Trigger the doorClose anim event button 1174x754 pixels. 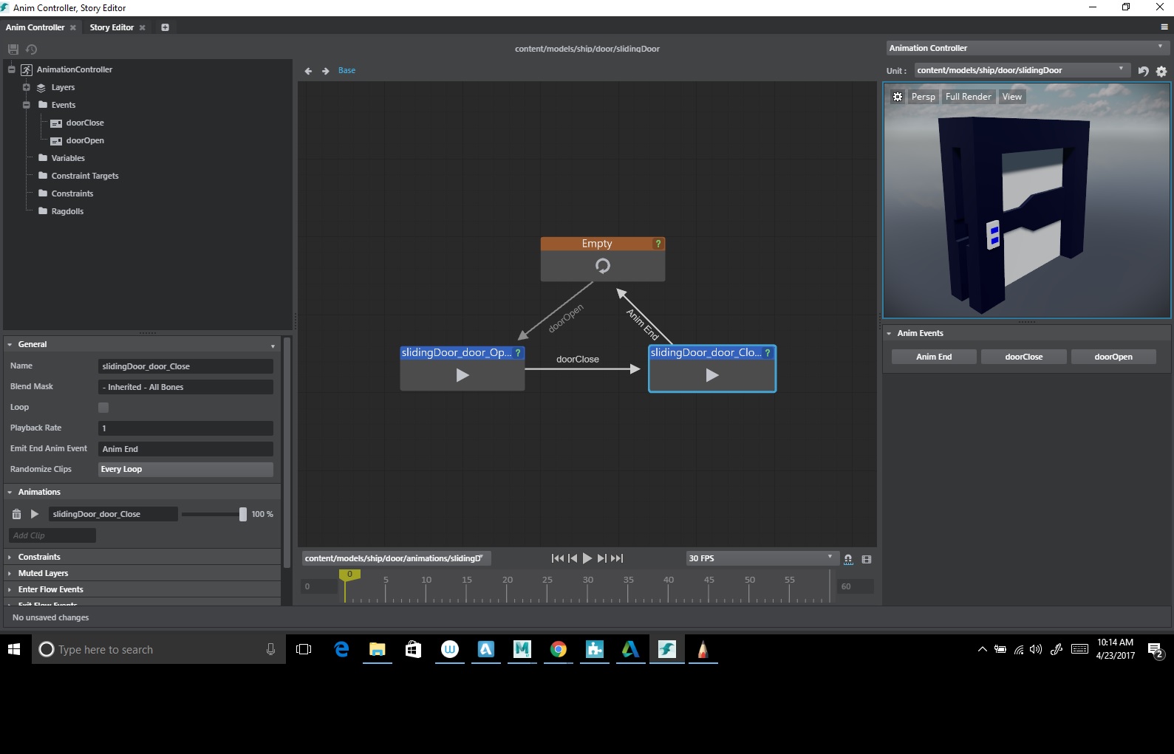pos(1024,357)
